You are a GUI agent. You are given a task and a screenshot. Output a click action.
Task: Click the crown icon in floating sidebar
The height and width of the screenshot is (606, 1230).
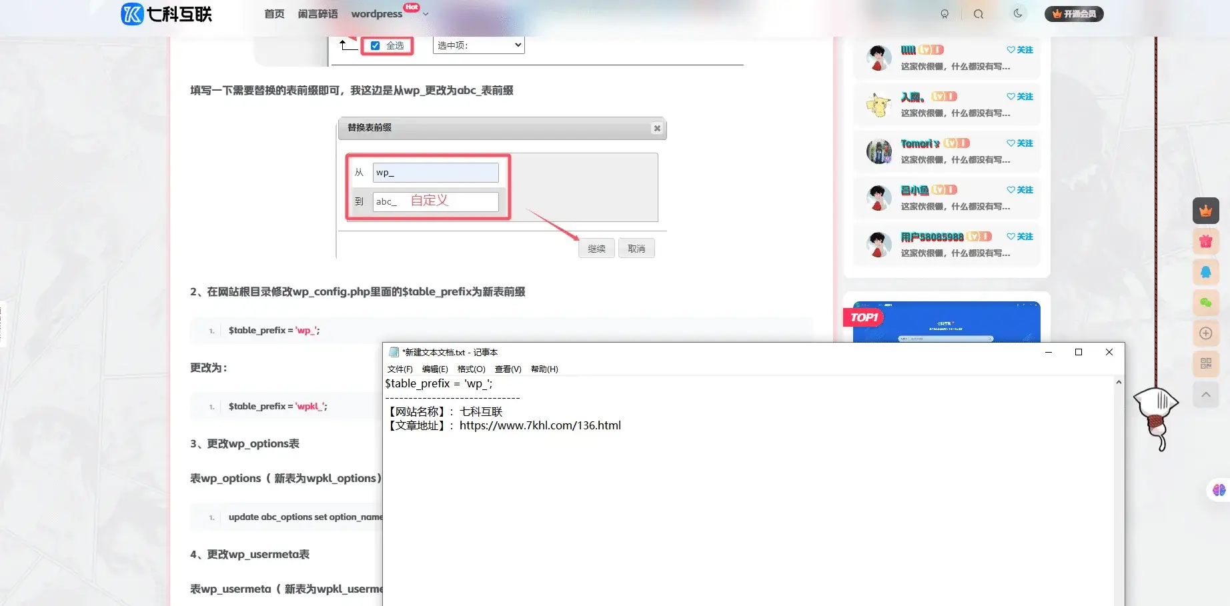click(x=1205, y=211)
